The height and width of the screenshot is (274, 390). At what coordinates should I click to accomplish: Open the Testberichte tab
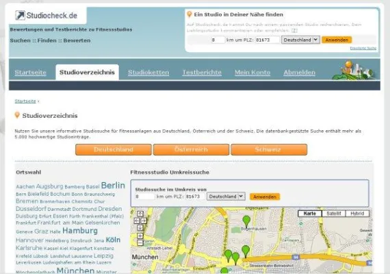pos(202,73)
